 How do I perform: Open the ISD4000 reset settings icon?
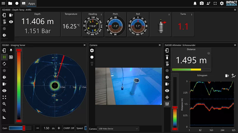[x=4, y=35]
